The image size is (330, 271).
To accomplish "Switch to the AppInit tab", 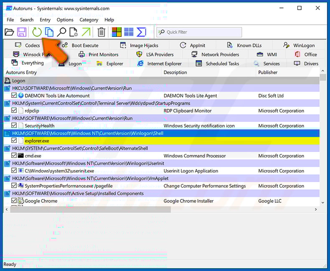I will pos(192,45).
